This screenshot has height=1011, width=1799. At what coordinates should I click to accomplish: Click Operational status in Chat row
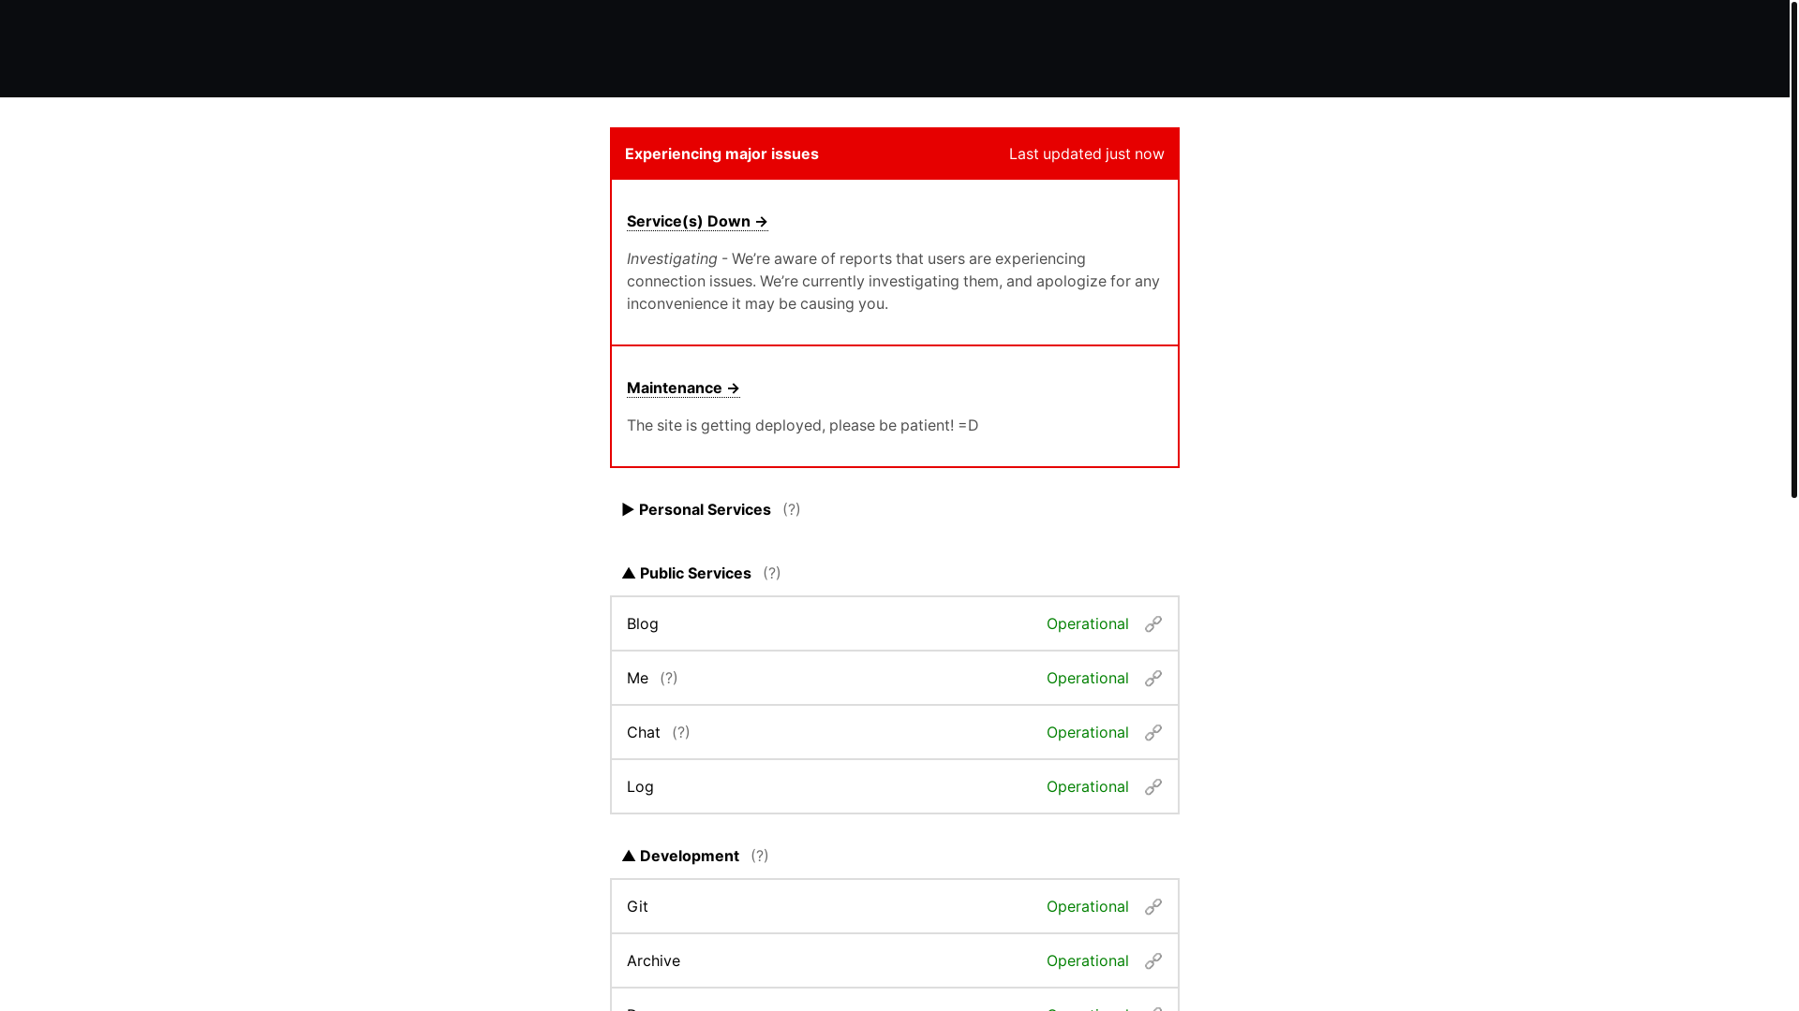(1087, 732)
